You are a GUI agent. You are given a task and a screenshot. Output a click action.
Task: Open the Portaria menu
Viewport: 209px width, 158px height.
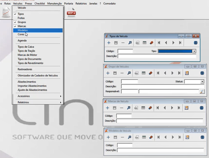click(x=68, y=4)
